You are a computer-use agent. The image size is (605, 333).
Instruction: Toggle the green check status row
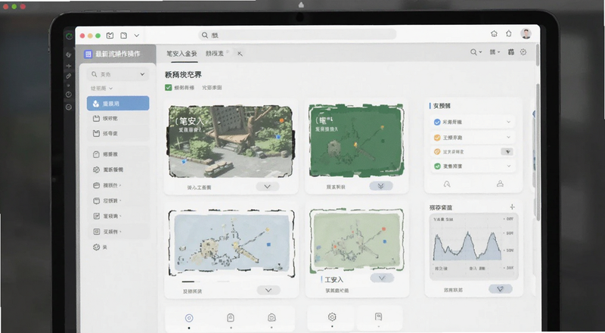click(473, 166)
